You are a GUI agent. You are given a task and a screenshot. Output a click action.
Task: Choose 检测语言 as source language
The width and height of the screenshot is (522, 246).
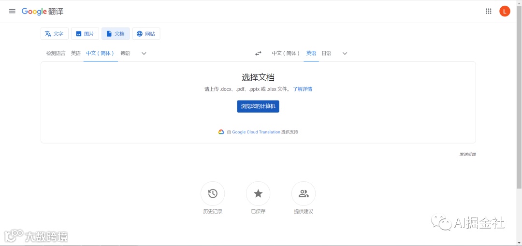56,53
